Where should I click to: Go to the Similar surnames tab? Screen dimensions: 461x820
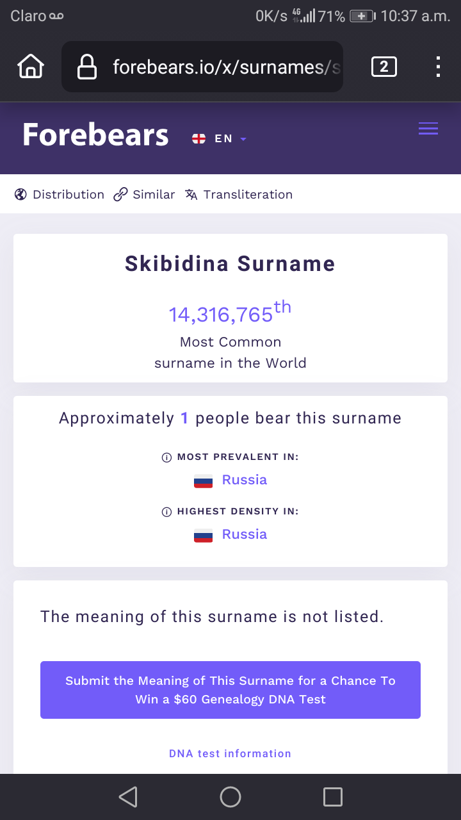(x=144, y=195)
